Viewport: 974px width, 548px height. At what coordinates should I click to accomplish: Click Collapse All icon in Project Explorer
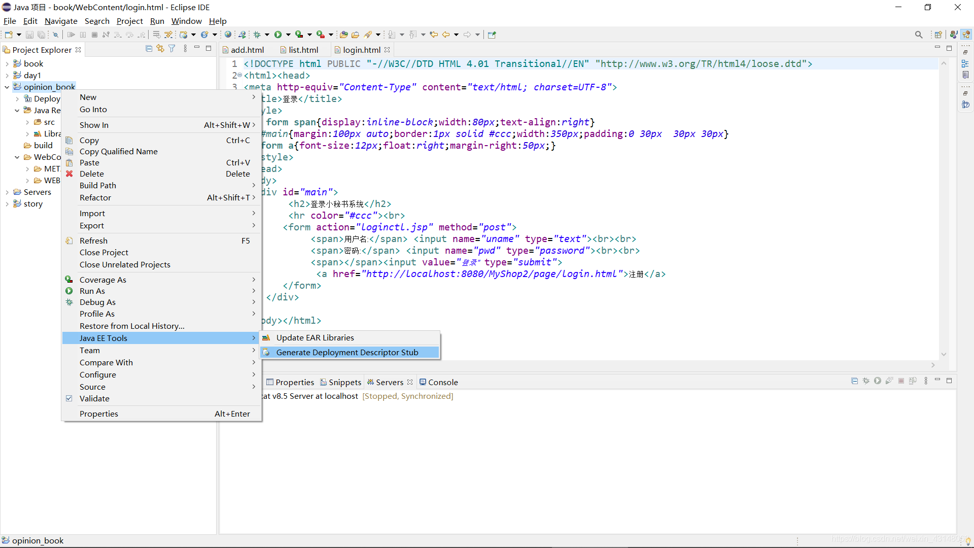click(149, 49)
